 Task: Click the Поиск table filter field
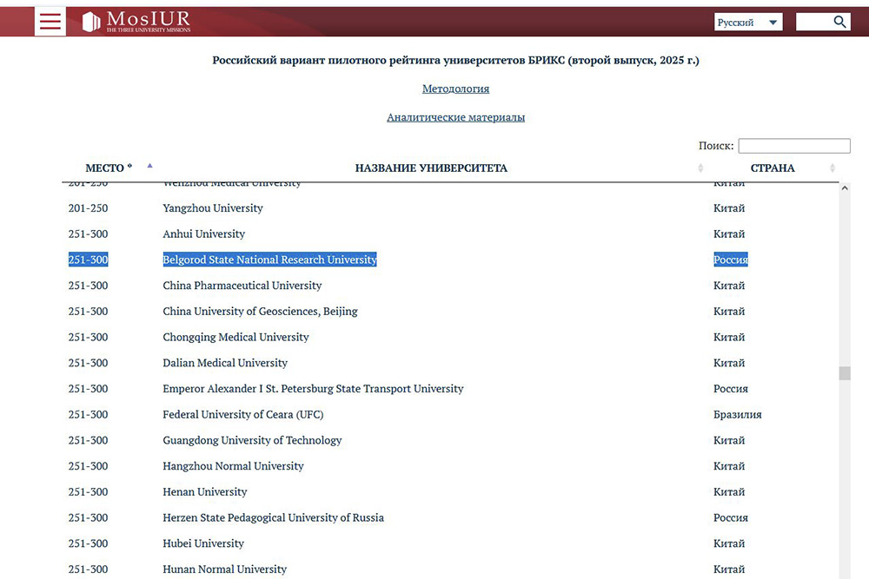pyautogui.click(x=793, y=146)
